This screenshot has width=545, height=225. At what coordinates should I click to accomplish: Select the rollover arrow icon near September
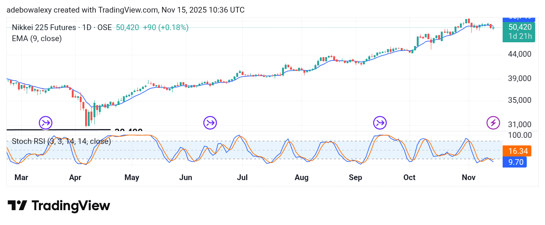380,122
